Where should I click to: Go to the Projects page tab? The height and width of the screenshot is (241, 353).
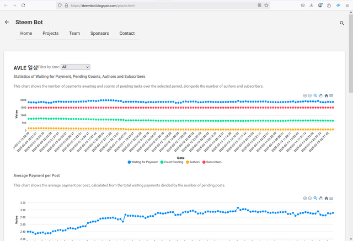click(x=50, y=33)
